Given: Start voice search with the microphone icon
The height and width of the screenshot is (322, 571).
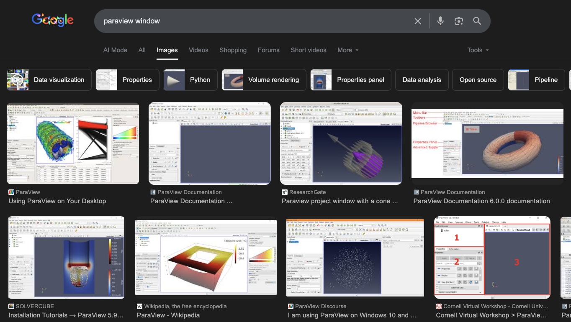Looking at the screenshot, I should [x=440, y=21].
